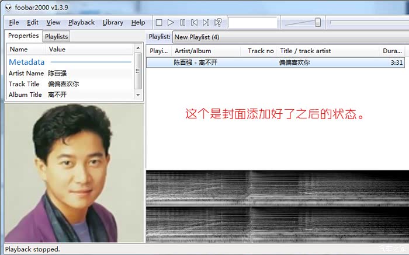Select the New Playlist (4) tab
This screenshot has width=409, height=255.
197,37
